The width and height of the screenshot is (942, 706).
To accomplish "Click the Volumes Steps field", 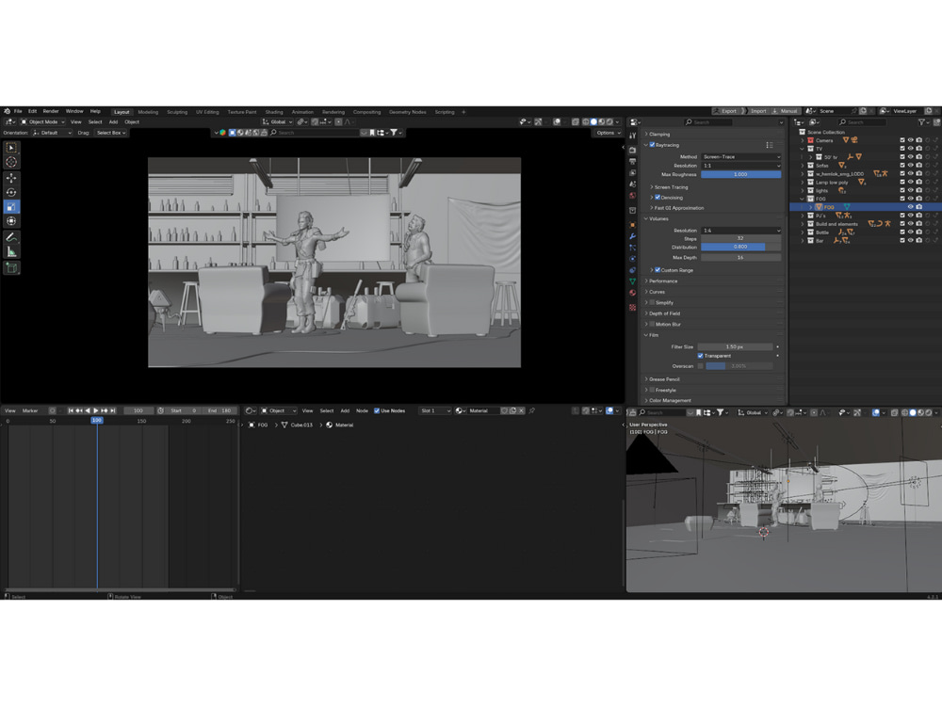I will tap(741, 239).
